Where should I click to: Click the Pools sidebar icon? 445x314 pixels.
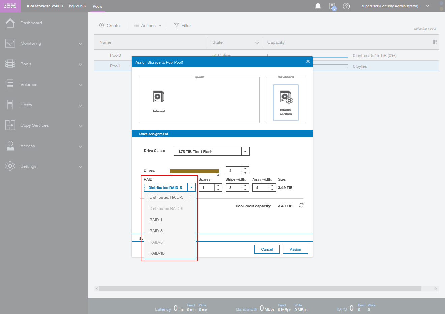(x=10, y=64)
